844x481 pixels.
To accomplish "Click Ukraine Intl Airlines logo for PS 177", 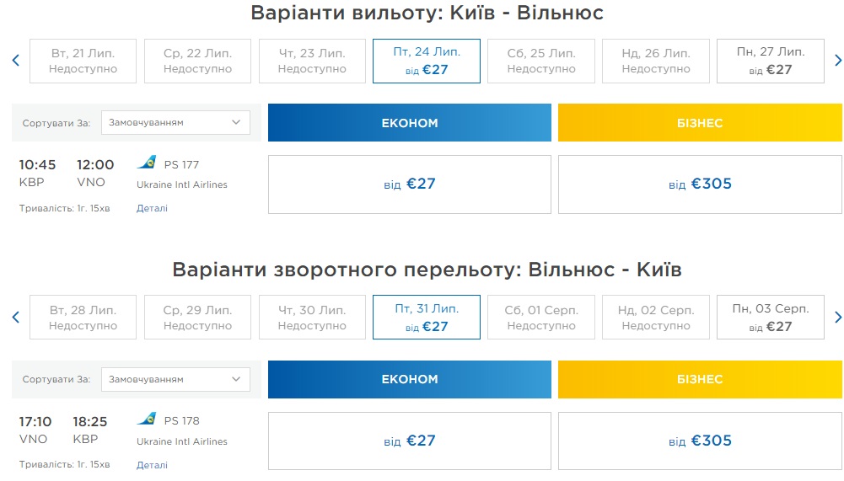I will pos(146,163).
